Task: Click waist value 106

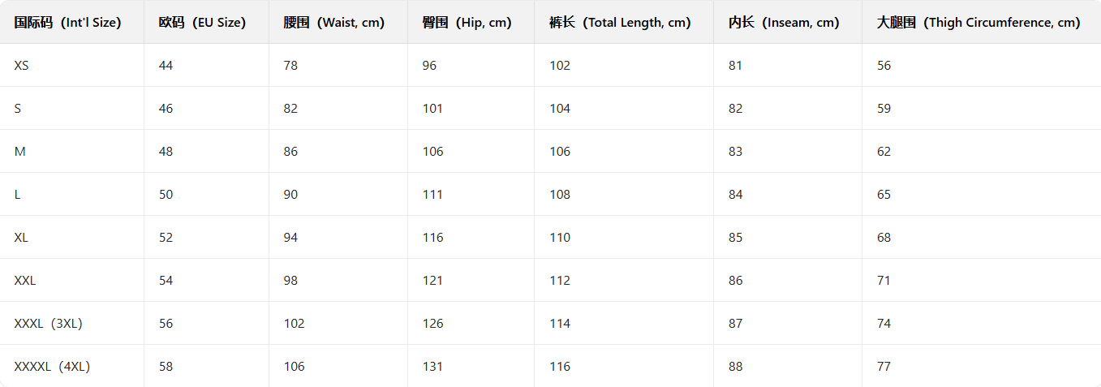Action: tap(294, 367)
